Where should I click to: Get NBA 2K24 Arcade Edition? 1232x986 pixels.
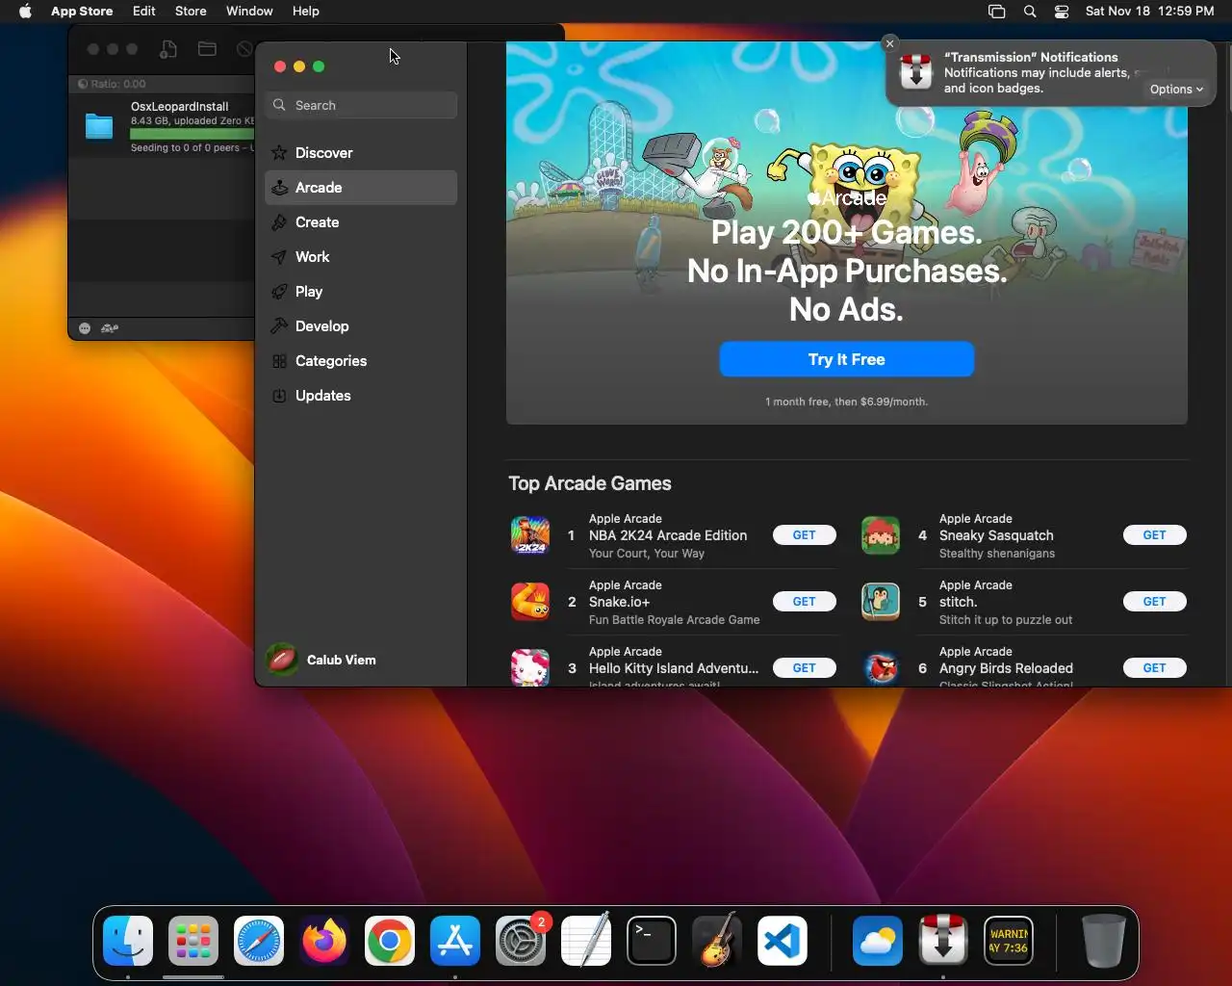pos(805,535)
